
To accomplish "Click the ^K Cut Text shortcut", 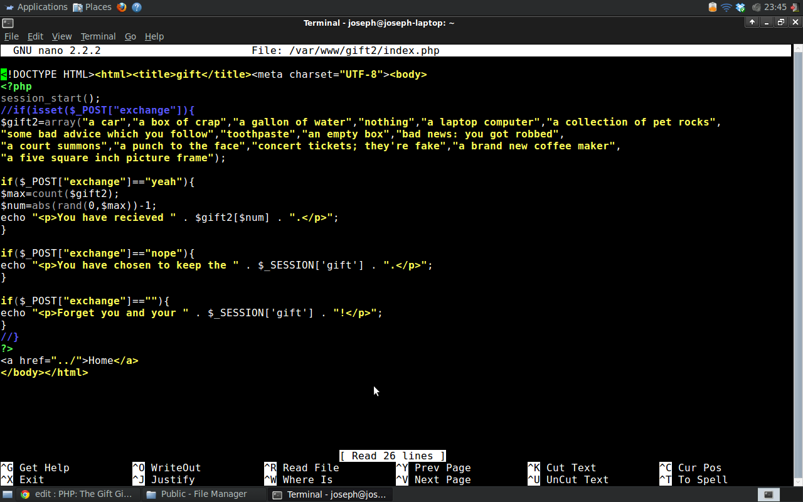I will [x=562, y=468].
